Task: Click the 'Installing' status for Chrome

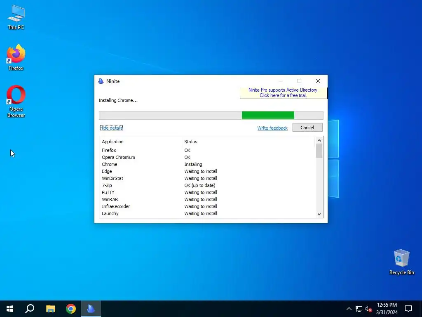Action: click(193, 164)
